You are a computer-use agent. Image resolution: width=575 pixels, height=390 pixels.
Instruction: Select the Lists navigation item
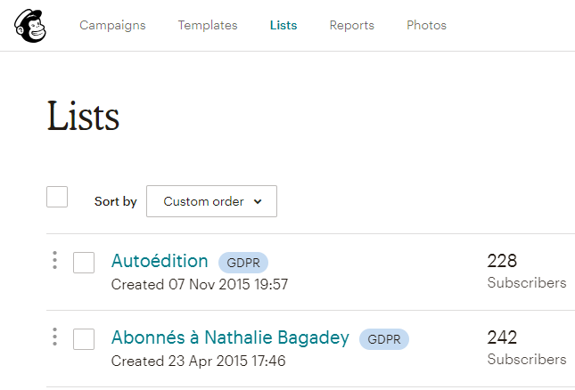pos(283,25)
